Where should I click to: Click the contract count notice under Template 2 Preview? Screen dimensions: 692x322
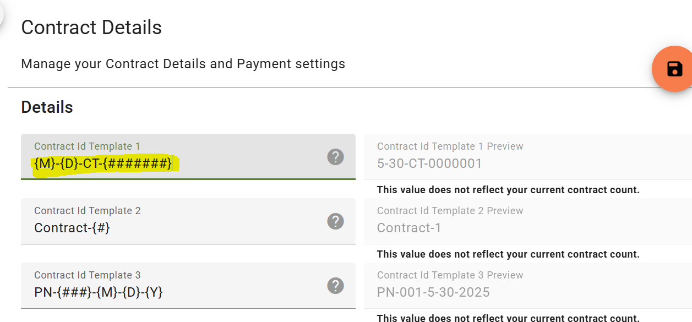[508, 254]
